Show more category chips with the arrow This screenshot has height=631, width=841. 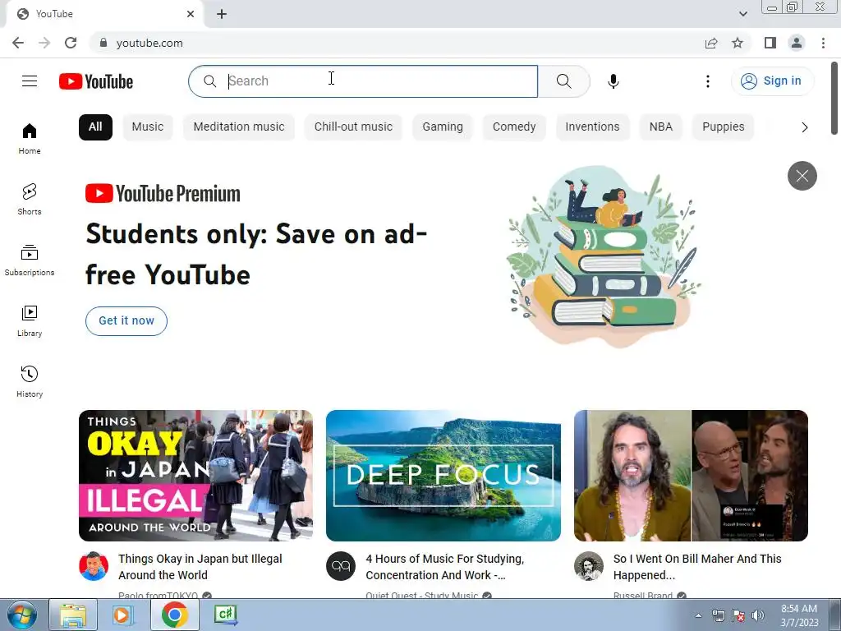coord(804,127)
